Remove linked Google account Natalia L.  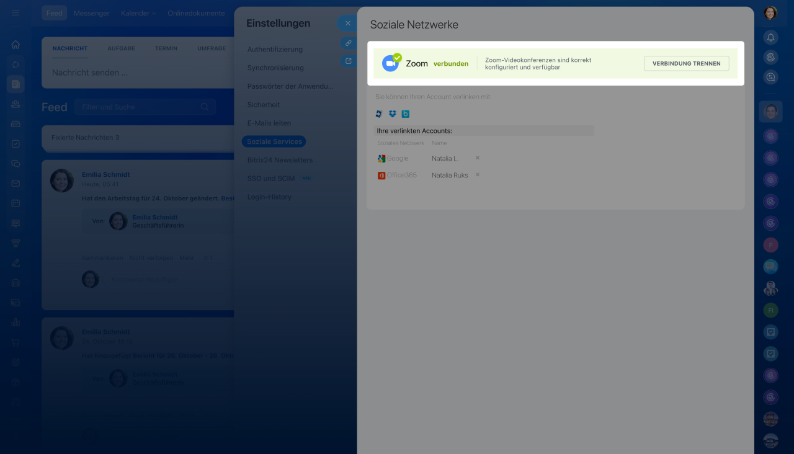pos(478,158)
